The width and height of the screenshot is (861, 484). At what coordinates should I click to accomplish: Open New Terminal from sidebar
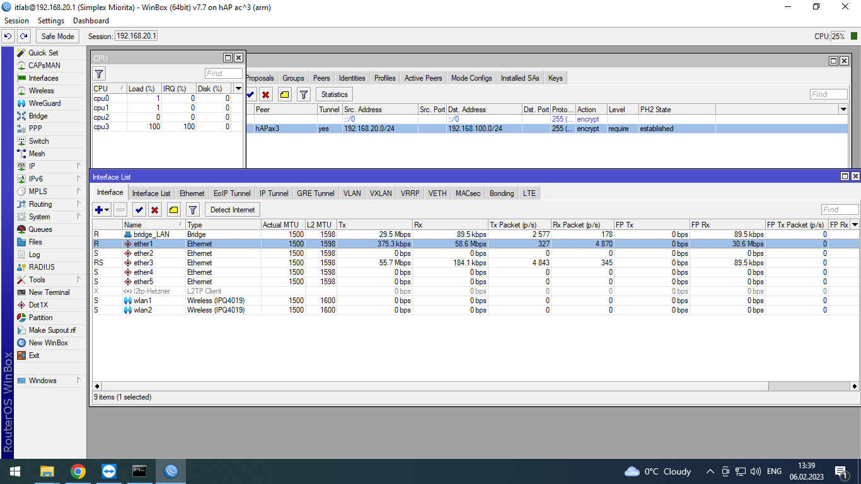[49, 292]
